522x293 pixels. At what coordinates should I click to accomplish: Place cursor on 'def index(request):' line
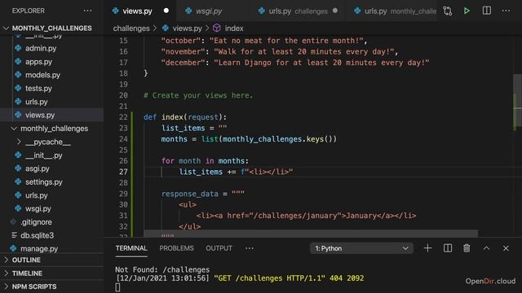click(x=185, y=117)
